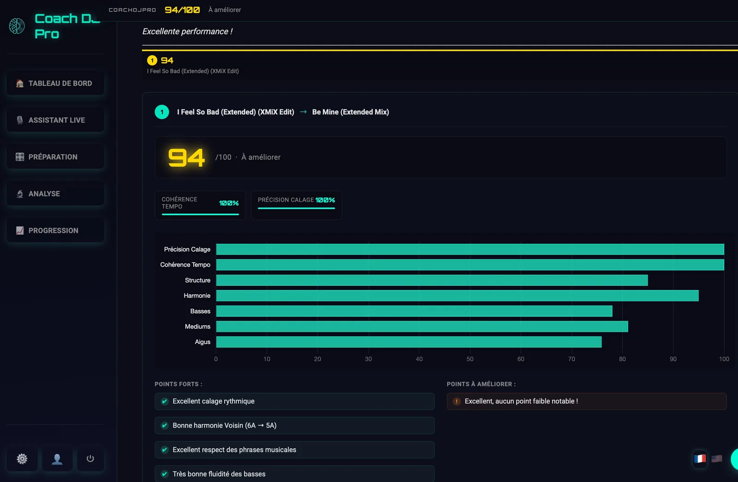Click the power logout button
Image resolution: width=738 pixels, height=482 pixels.
point(90,458)
